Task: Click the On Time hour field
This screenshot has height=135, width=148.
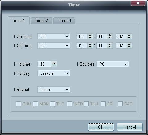Action: [x=82, y=36]
